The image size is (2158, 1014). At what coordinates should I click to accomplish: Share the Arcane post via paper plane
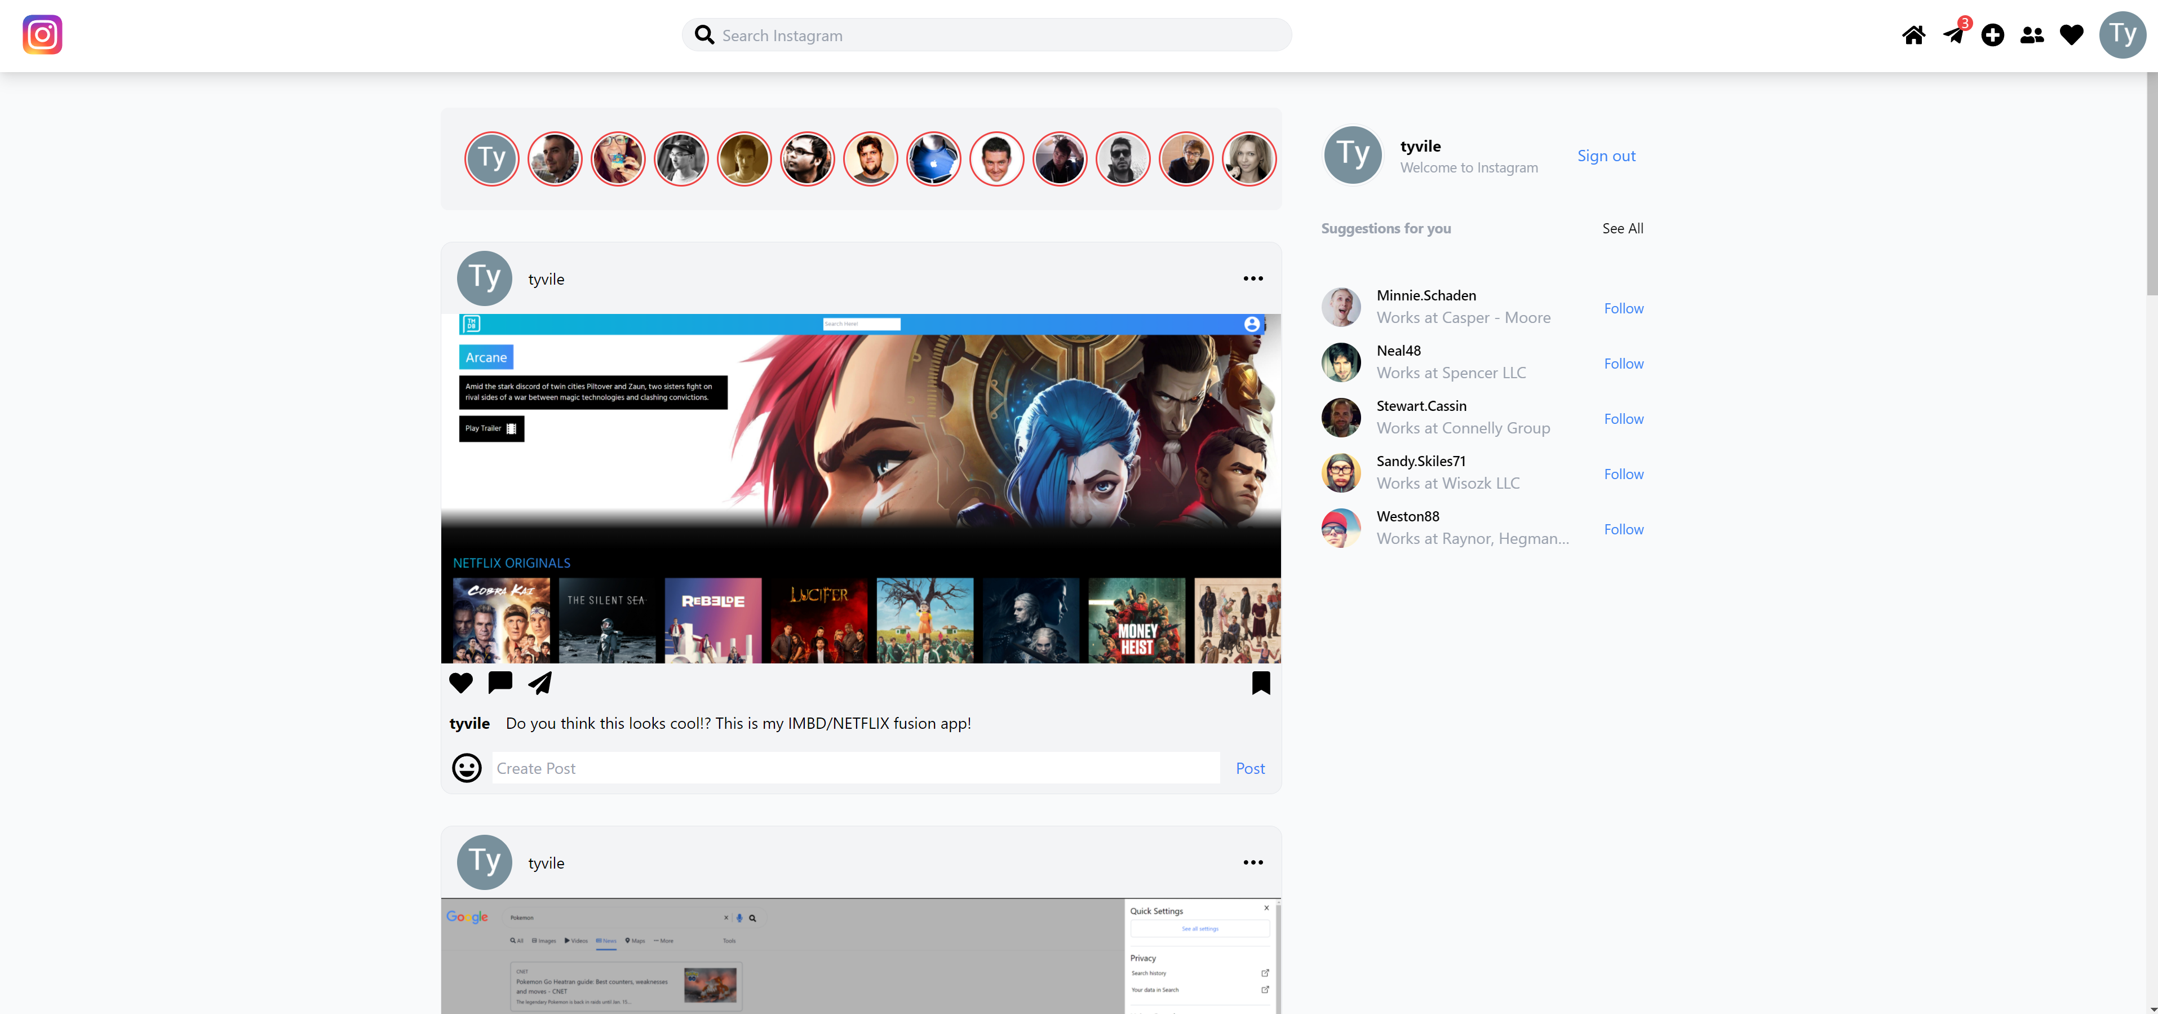click(540, 683)
